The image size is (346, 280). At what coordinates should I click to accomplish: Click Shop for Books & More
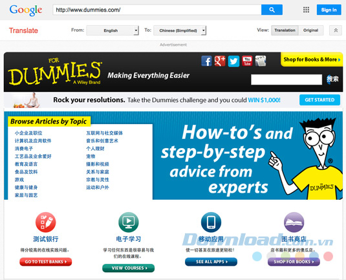click(x=312, y=59)
